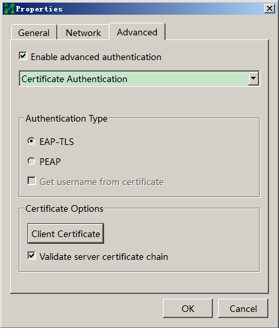
Task: Click the Properties title bar text
Action: coord(39,9)
